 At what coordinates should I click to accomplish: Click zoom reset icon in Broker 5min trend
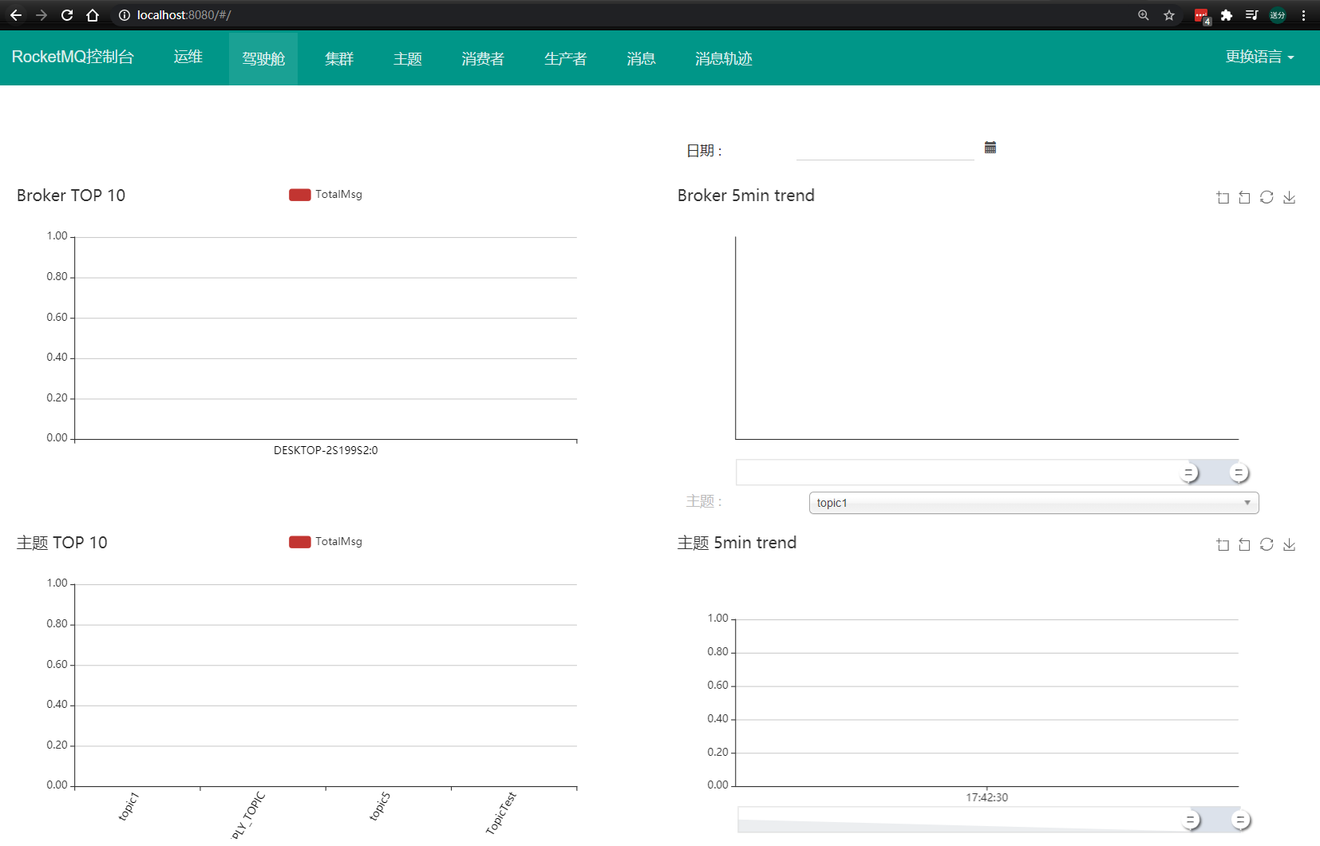click(1244, 197)
